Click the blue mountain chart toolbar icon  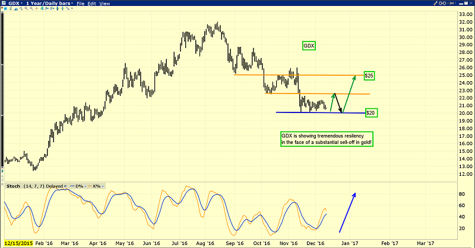[16, 9]
